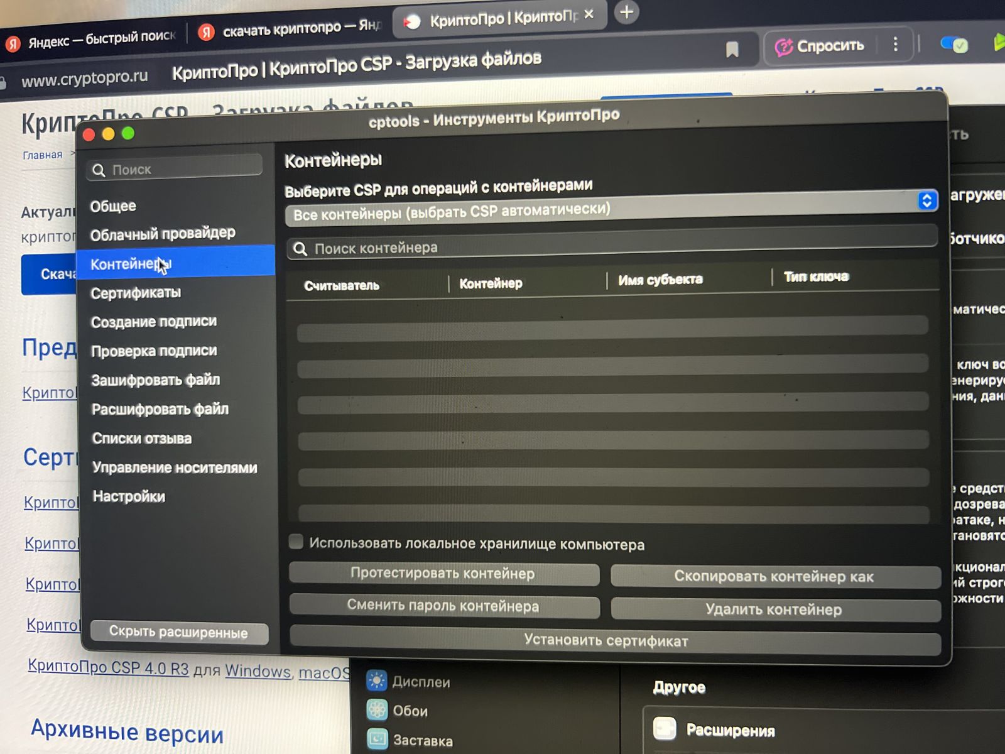This screenshot has height=754, width=1005.
Task: Click the magnifier icon in container search
Action: click(300, 249)
